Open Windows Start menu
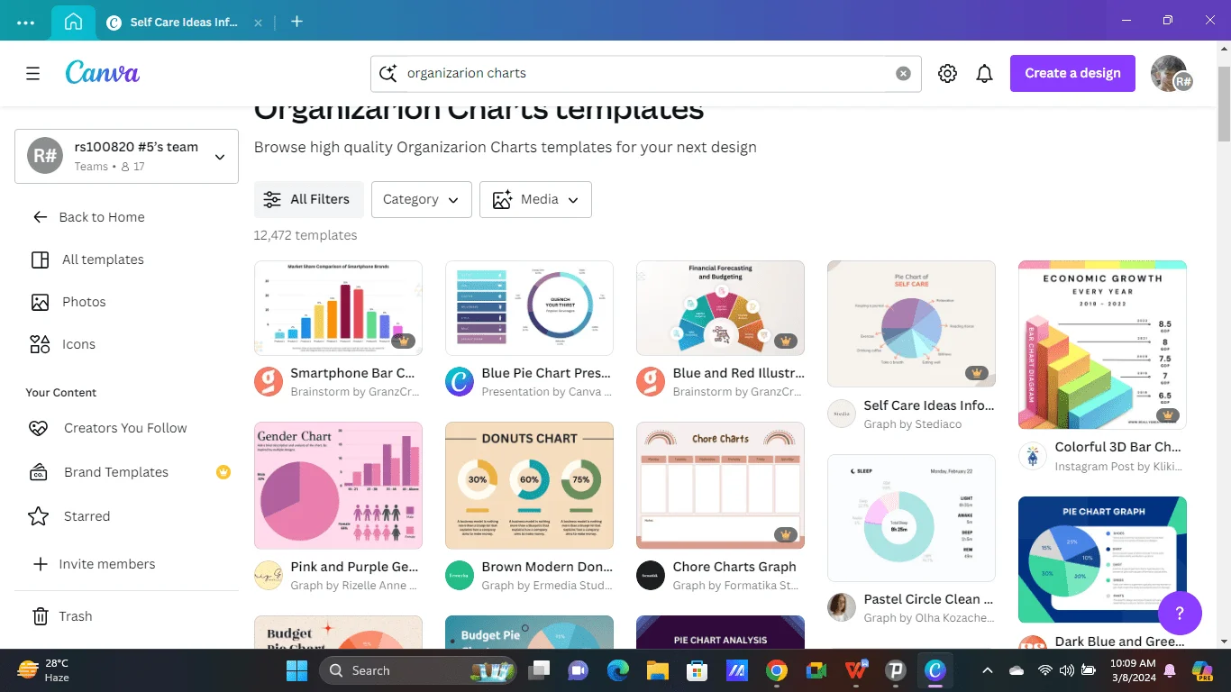The image size is (1231, 692). (x=296, y=670)
